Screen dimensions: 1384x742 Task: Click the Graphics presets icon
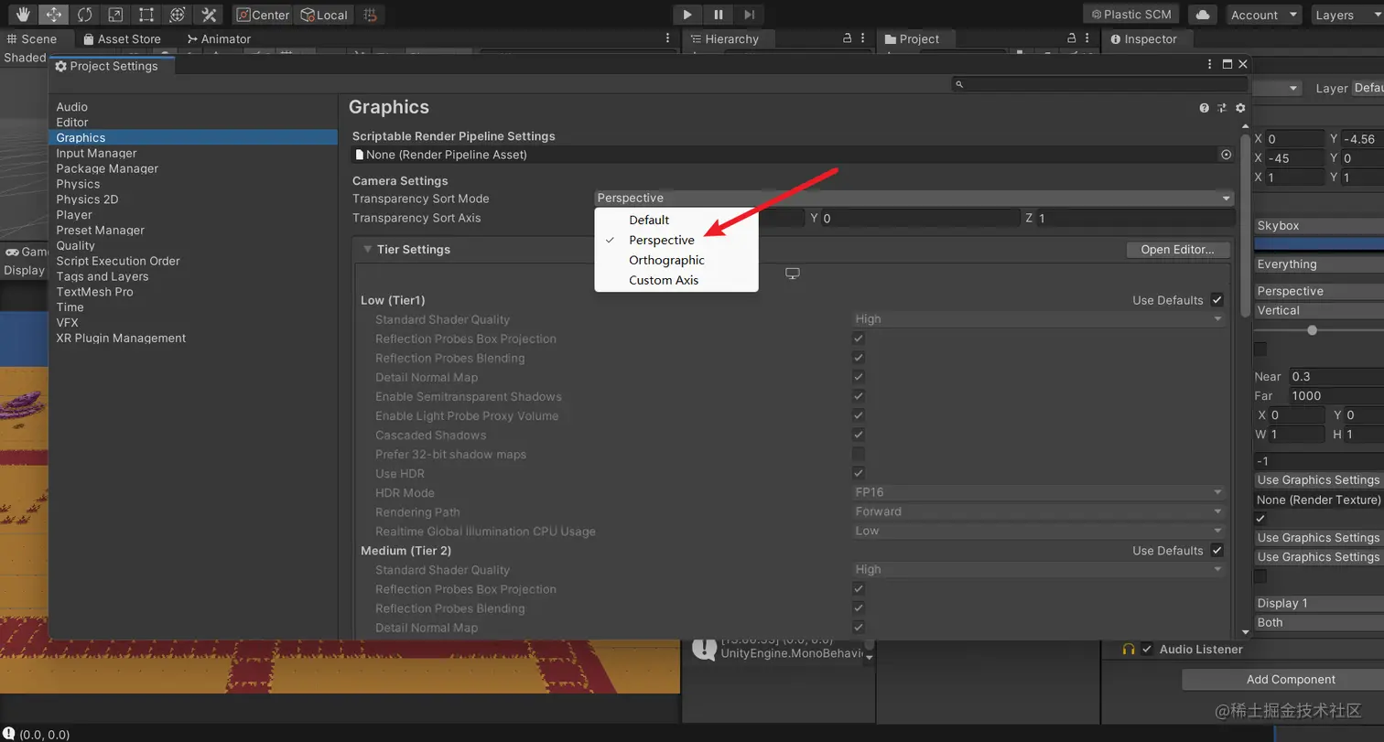click(x=1222, y=108)
